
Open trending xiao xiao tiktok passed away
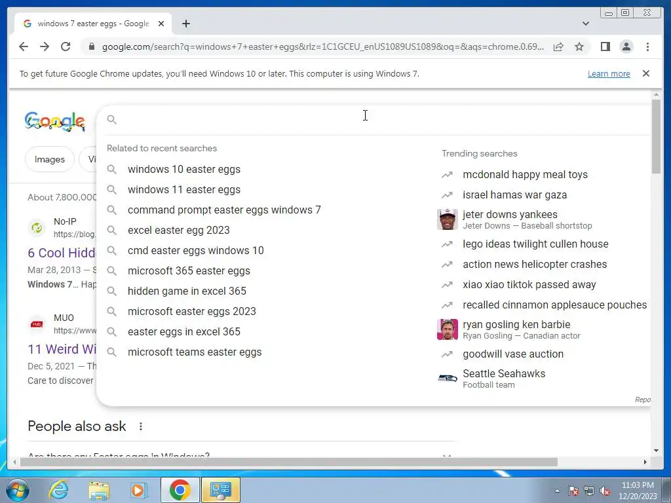click(529, 285)
